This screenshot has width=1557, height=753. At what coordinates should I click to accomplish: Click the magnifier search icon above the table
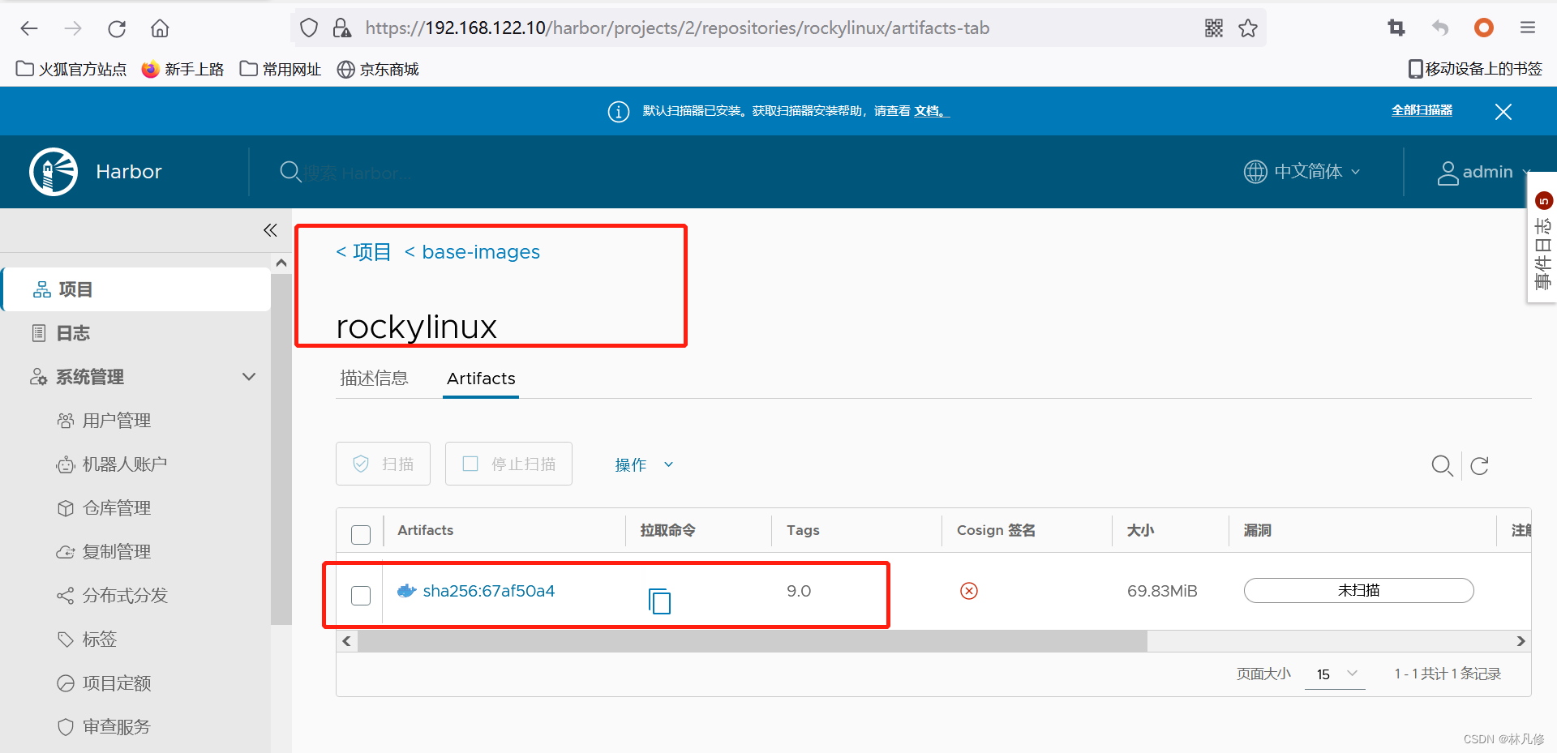click(1442, 465)
